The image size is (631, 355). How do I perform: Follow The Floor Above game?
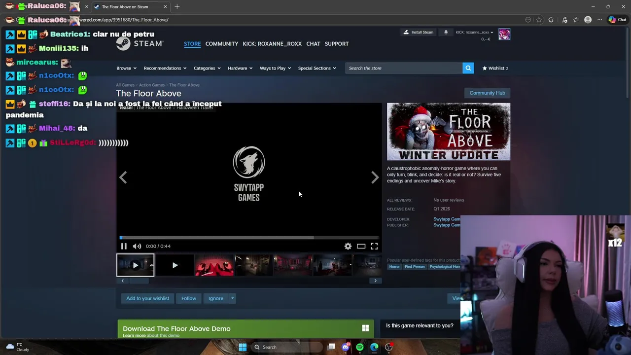click(189, 298)
